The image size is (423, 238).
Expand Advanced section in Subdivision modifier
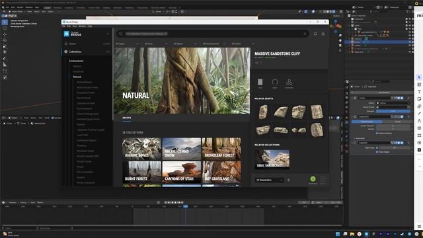pos(360,138)
